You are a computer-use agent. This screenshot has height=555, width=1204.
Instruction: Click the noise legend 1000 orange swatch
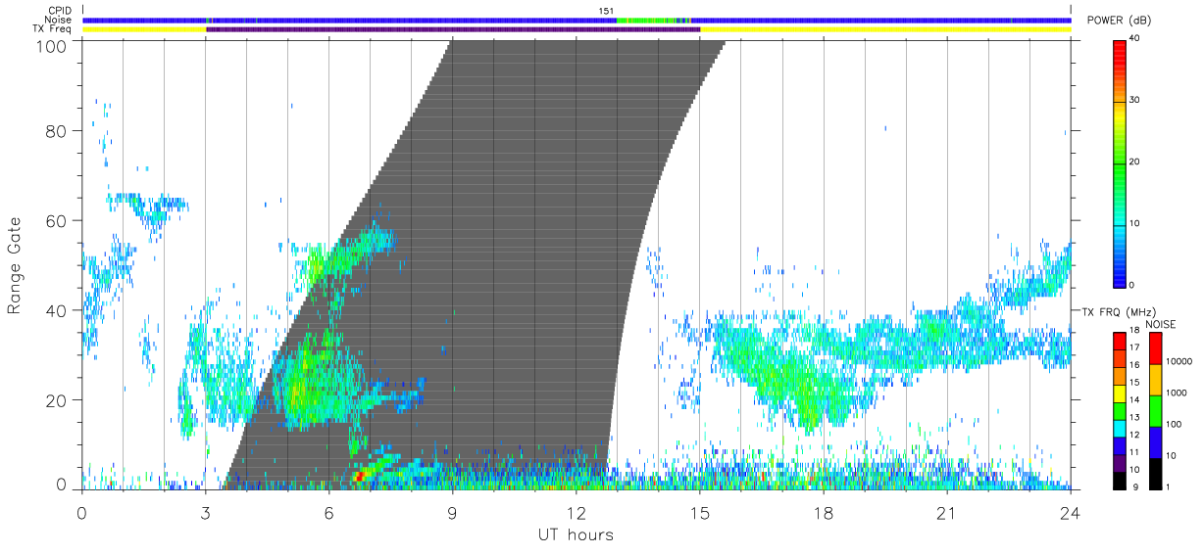(1154, 380)
